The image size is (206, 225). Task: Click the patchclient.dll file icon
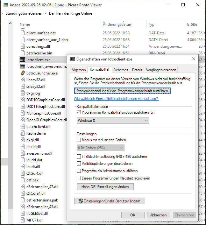[23, 127]
